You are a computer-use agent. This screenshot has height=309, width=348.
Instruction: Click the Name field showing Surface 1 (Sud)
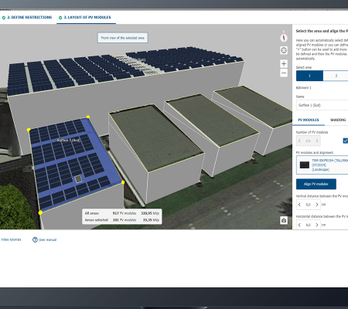322,105
